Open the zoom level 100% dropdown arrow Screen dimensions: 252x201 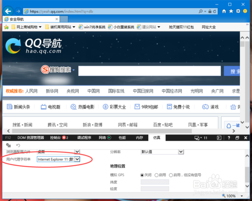(x=241, y=196)
